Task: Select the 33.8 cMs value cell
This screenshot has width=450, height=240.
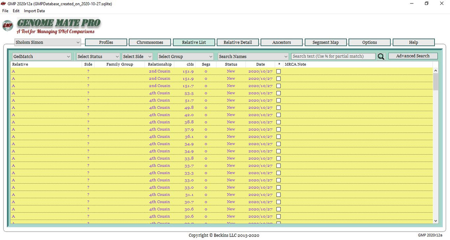Action: [189, 158]
